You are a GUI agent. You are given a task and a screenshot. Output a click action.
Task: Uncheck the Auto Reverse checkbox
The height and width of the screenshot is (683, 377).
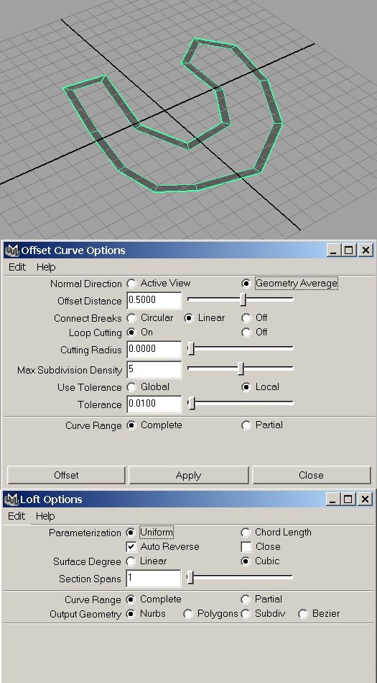(131, 547)
